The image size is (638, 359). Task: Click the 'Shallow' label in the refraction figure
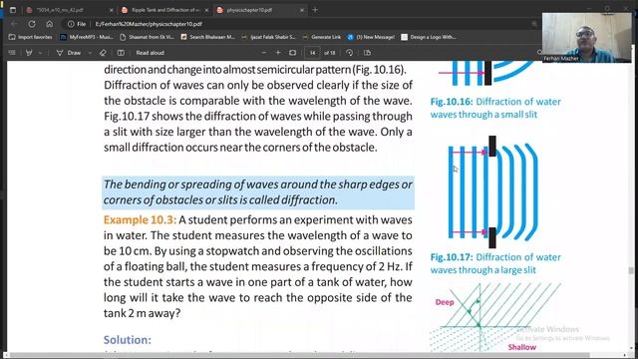pos(522,347)
